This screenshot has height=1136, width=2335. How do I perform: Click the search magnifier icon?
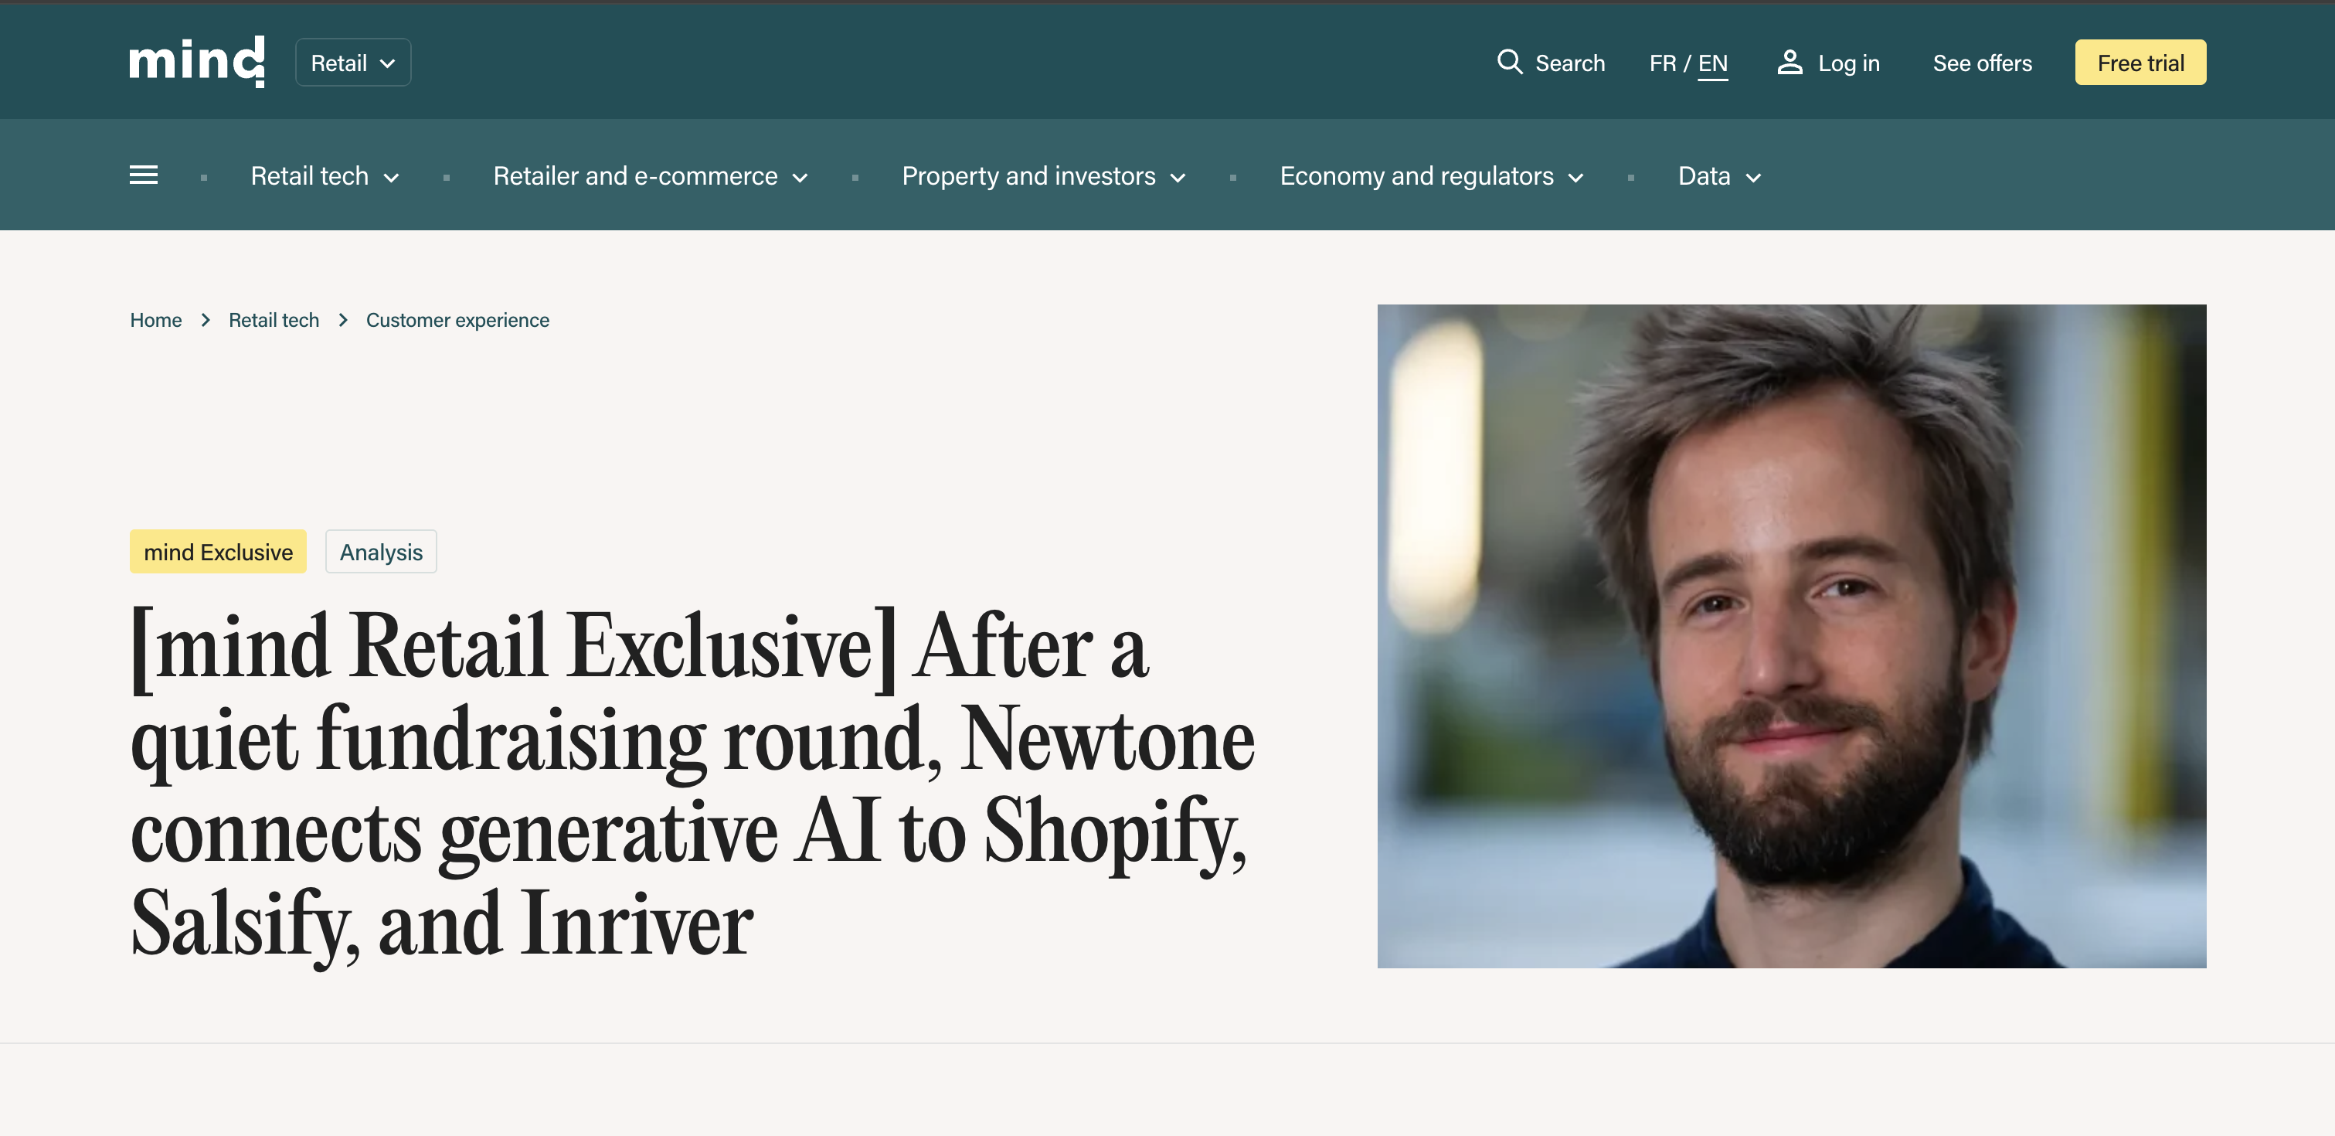[1508, 62]
